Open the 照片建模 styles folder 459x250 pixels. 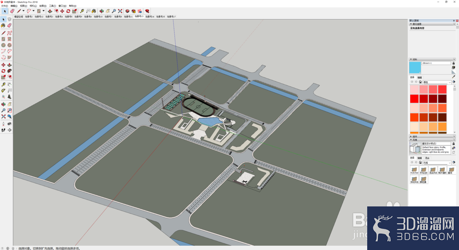442,170
